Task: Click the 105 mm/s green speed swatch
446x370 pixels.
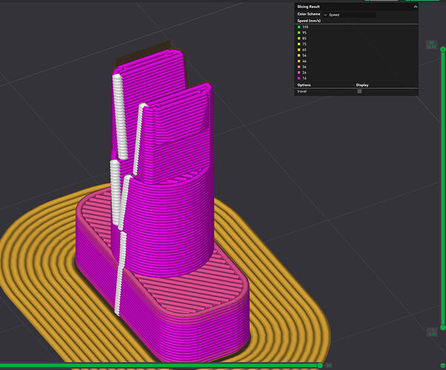Action: tap(299, 27)
